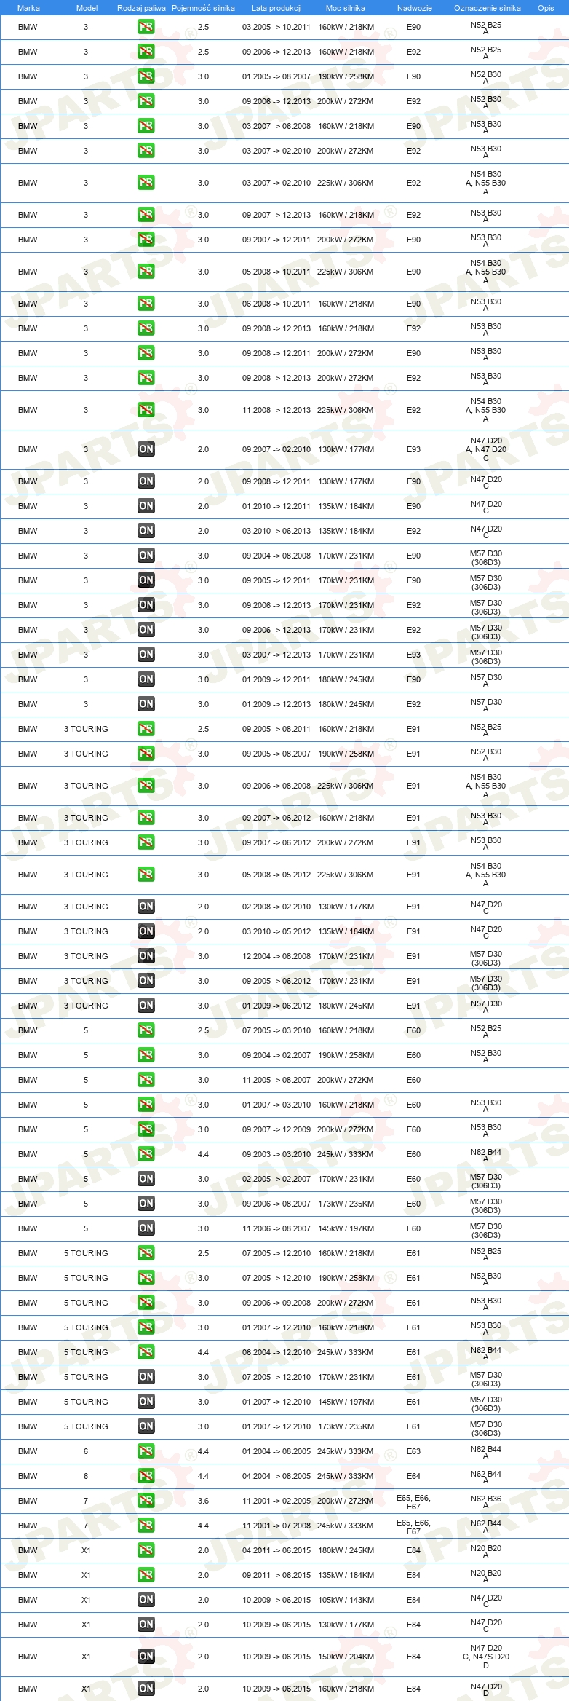Click diesel ON icon in the 01.2009 -> 12.2013 row
Image resolution: width=569 pixels, height=1701 pixels.
click(146, 704)
